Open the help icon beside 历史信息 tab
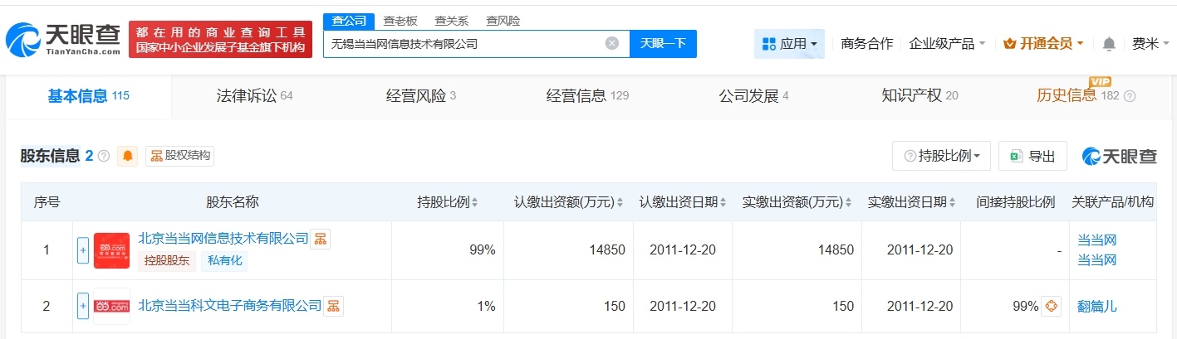Image resolution: width=1177 pixels, height=339 pixels. tap(1130, 96)
